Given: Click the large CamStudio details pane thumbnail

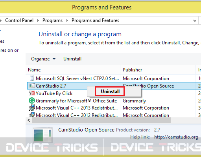Looking at the screenshot, I should [x=42, y=135].
